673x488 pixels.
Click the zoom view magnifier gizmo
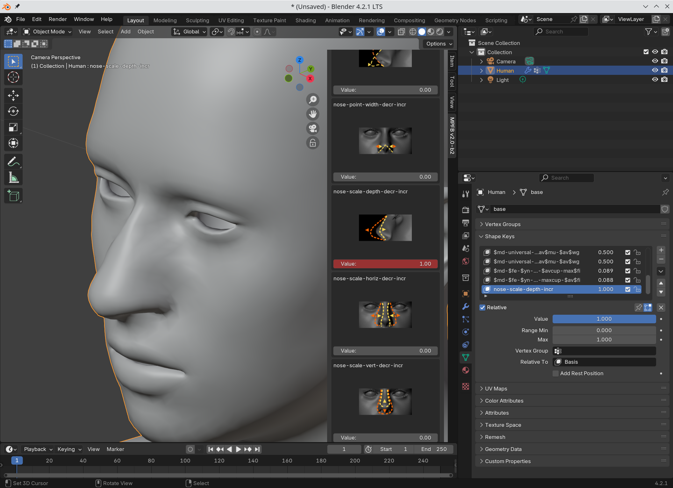pyautogui.click(x=313, y=99)
